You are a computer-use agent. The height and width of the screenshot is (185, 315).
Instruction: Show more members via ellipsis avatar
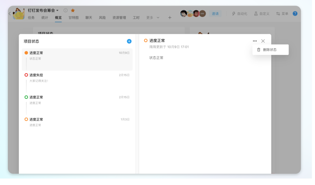coord(202,14)
